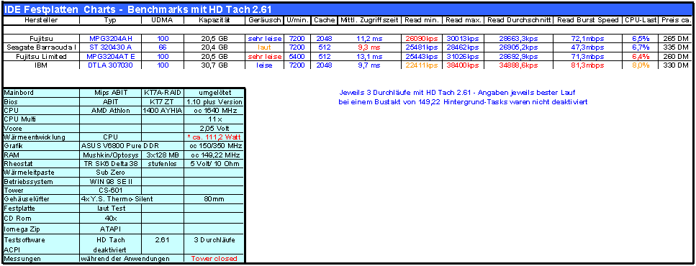Click the Kapazität column header

coord(214,20)
